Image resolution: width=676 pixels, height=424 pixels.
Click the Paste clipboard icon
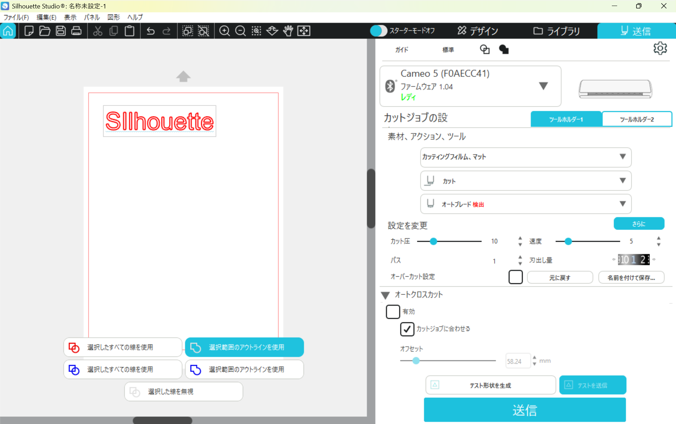pyautogui.click(x=130, y=31)
